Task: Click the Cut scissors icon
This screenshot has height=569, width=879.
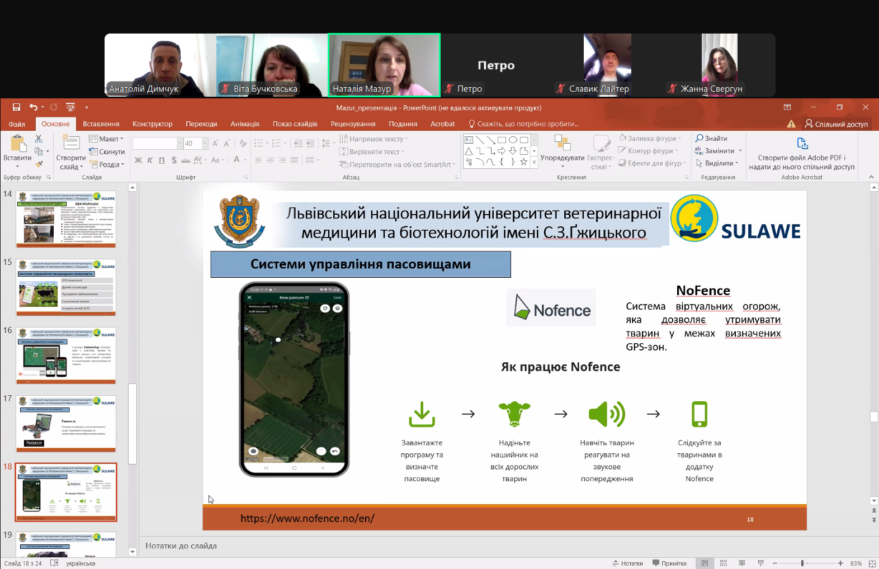Action: click(39, 139)
